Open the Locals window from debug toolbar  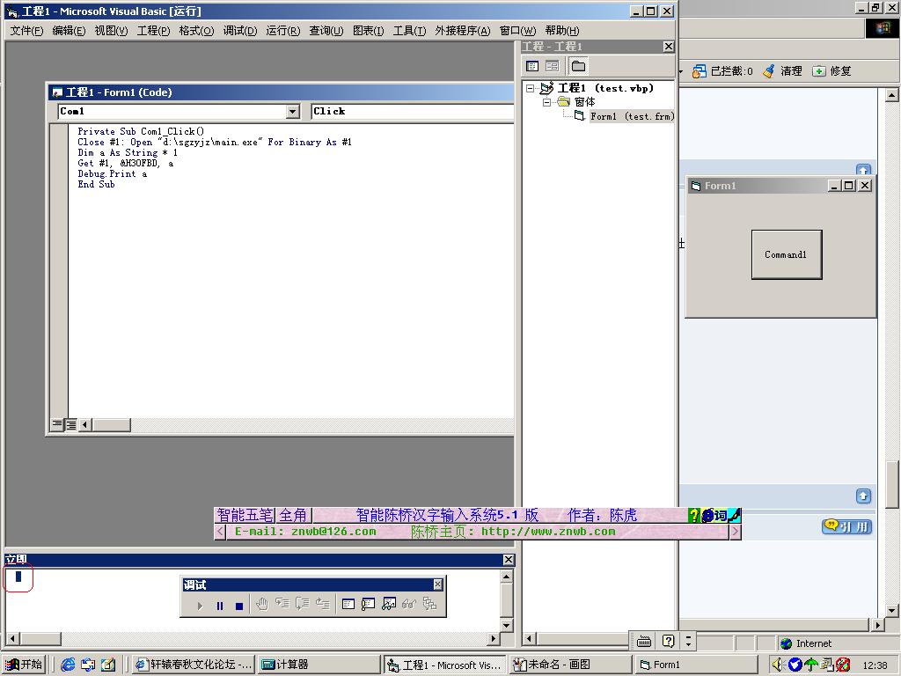coord(348,604)
